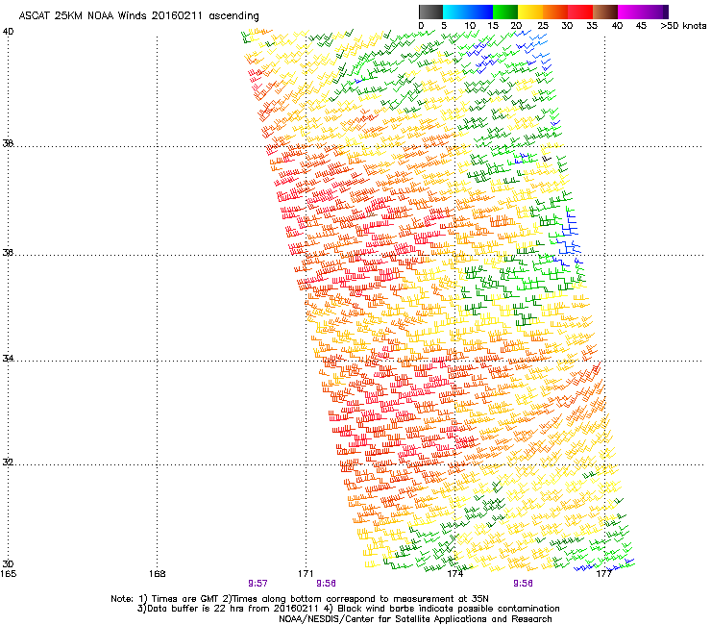
Task: Click the '>50 knots' legend label
Action: 683,25
